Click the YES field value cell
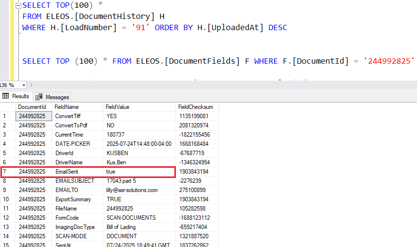The image size is (417, 247). (x=139, y=116)
